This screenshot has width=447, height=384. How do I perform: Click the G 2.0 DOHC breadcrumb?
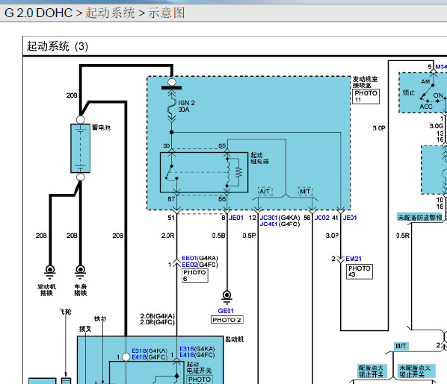[x=38, y=13]
